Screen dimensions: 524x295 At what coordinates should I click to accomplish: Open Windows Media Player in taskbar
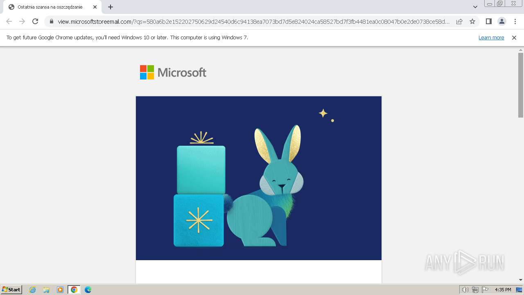[60, 290]
